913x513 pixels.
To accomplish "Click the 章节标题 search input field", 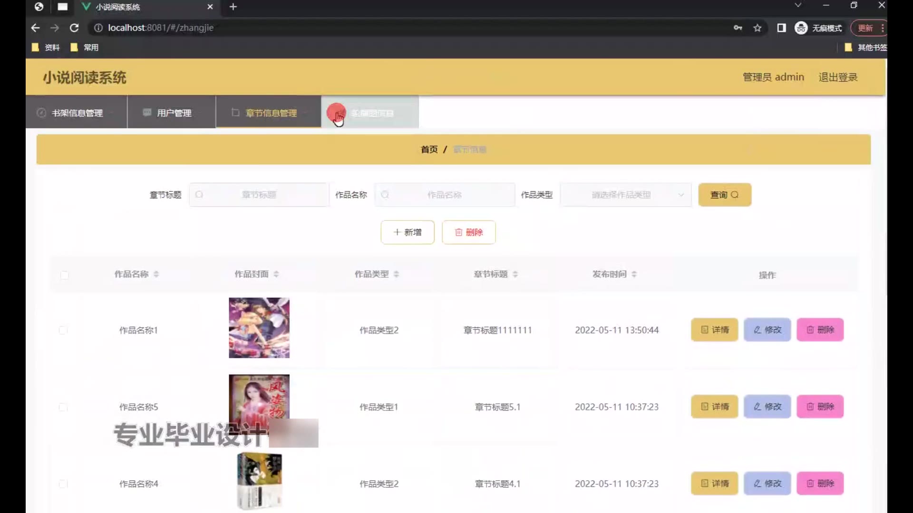I will click(259, 195).
